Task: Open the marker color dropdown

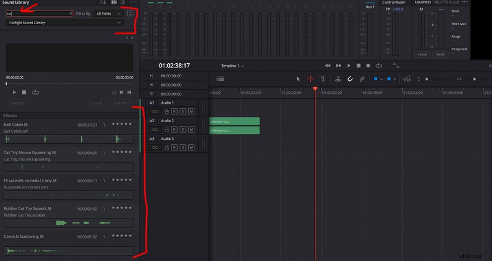Action: point(395,79)
